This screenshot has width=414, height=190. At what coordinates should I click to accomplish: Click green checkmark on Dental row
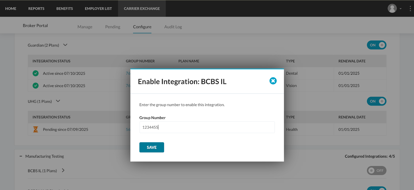click(x=36, y=73)
